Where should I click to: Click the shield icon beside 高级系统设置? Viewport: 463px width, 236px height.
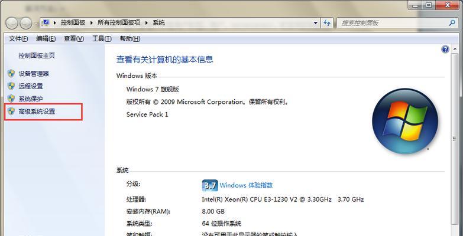click(x=11, y=112)
